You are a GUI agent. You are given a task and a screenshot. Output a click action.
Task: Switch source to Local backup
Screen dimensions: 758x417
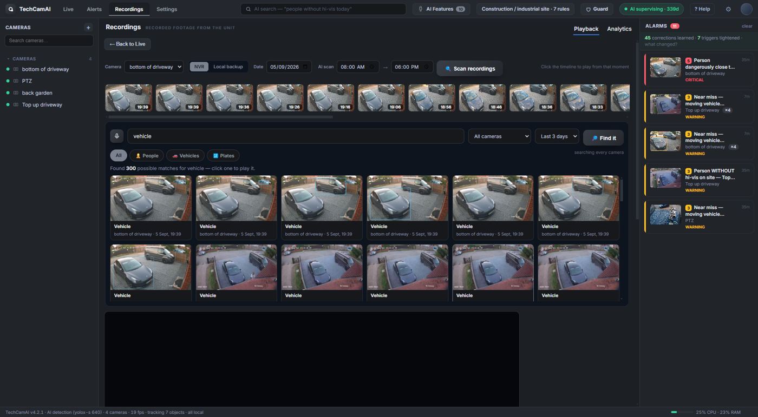228,67
